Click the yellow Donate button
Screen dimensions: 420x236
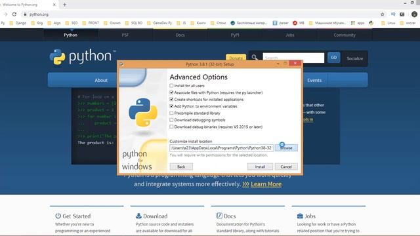[x=236, y=58]
